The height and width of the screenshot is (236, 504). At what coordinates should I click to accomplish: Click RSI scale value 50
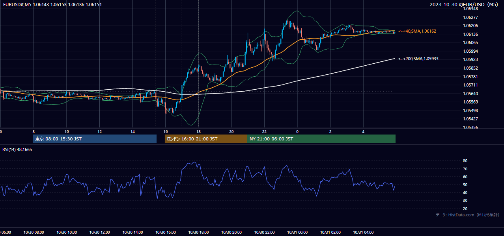click(x=465, y=185)
